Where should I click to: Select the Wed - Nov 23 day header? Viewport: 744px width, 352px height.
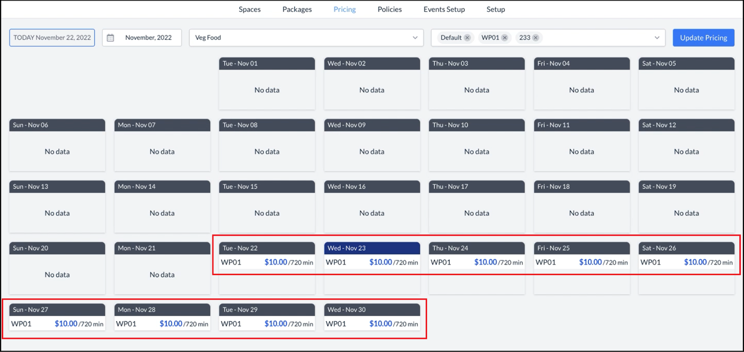[372, 248]
